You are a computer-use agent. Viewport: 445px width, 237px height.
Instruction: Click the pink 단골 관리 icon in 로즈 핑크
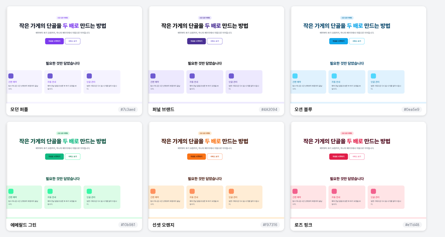(x=373, y=191)
